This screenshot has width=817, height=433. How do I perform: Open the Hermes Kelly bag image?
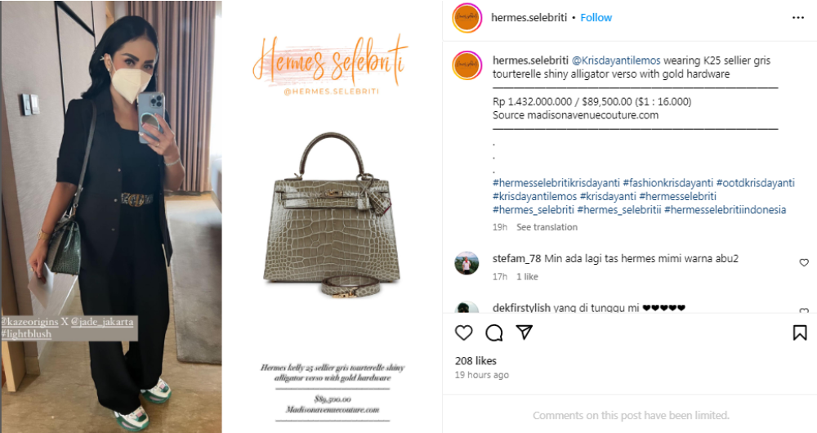tap(333, 216)
